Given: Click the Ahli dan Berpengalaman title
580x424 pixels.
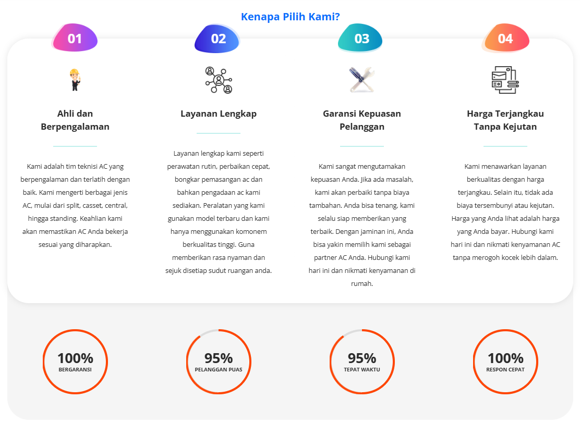Looking at the screenshot, I should (75, 120).
